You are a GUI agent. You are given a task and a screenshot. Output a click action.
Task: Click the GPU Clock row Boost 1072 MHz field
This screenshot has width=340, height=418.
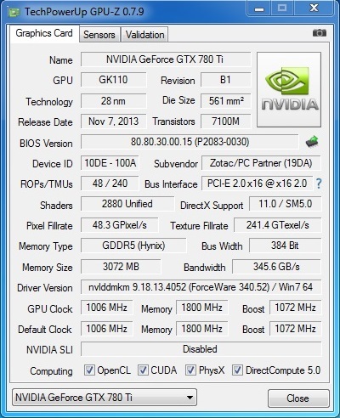(296, 308)
